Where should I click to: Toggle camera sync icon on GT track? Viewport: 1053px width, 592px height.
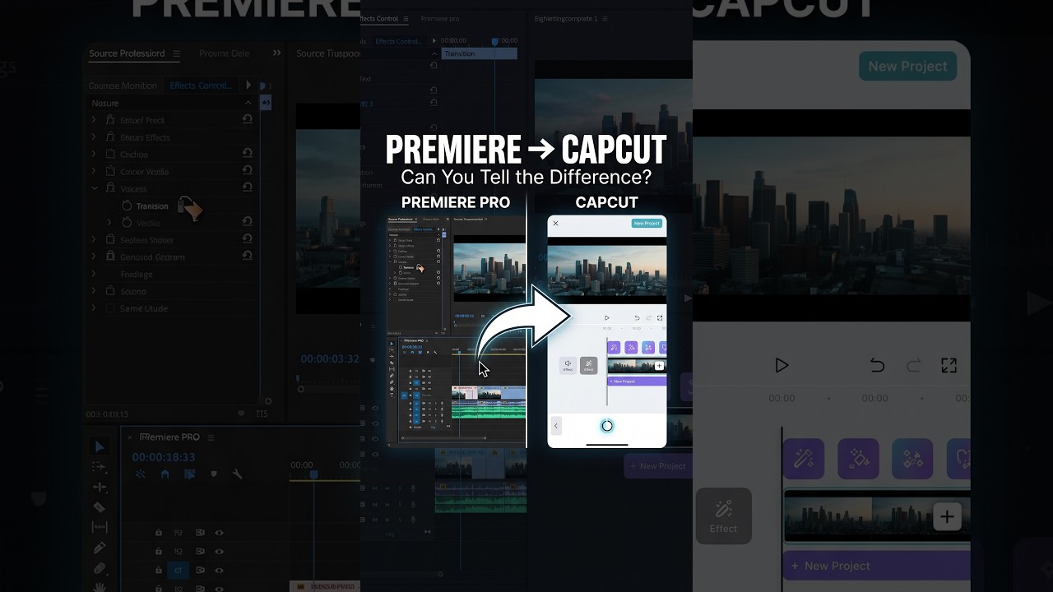[x=200, y=569]
